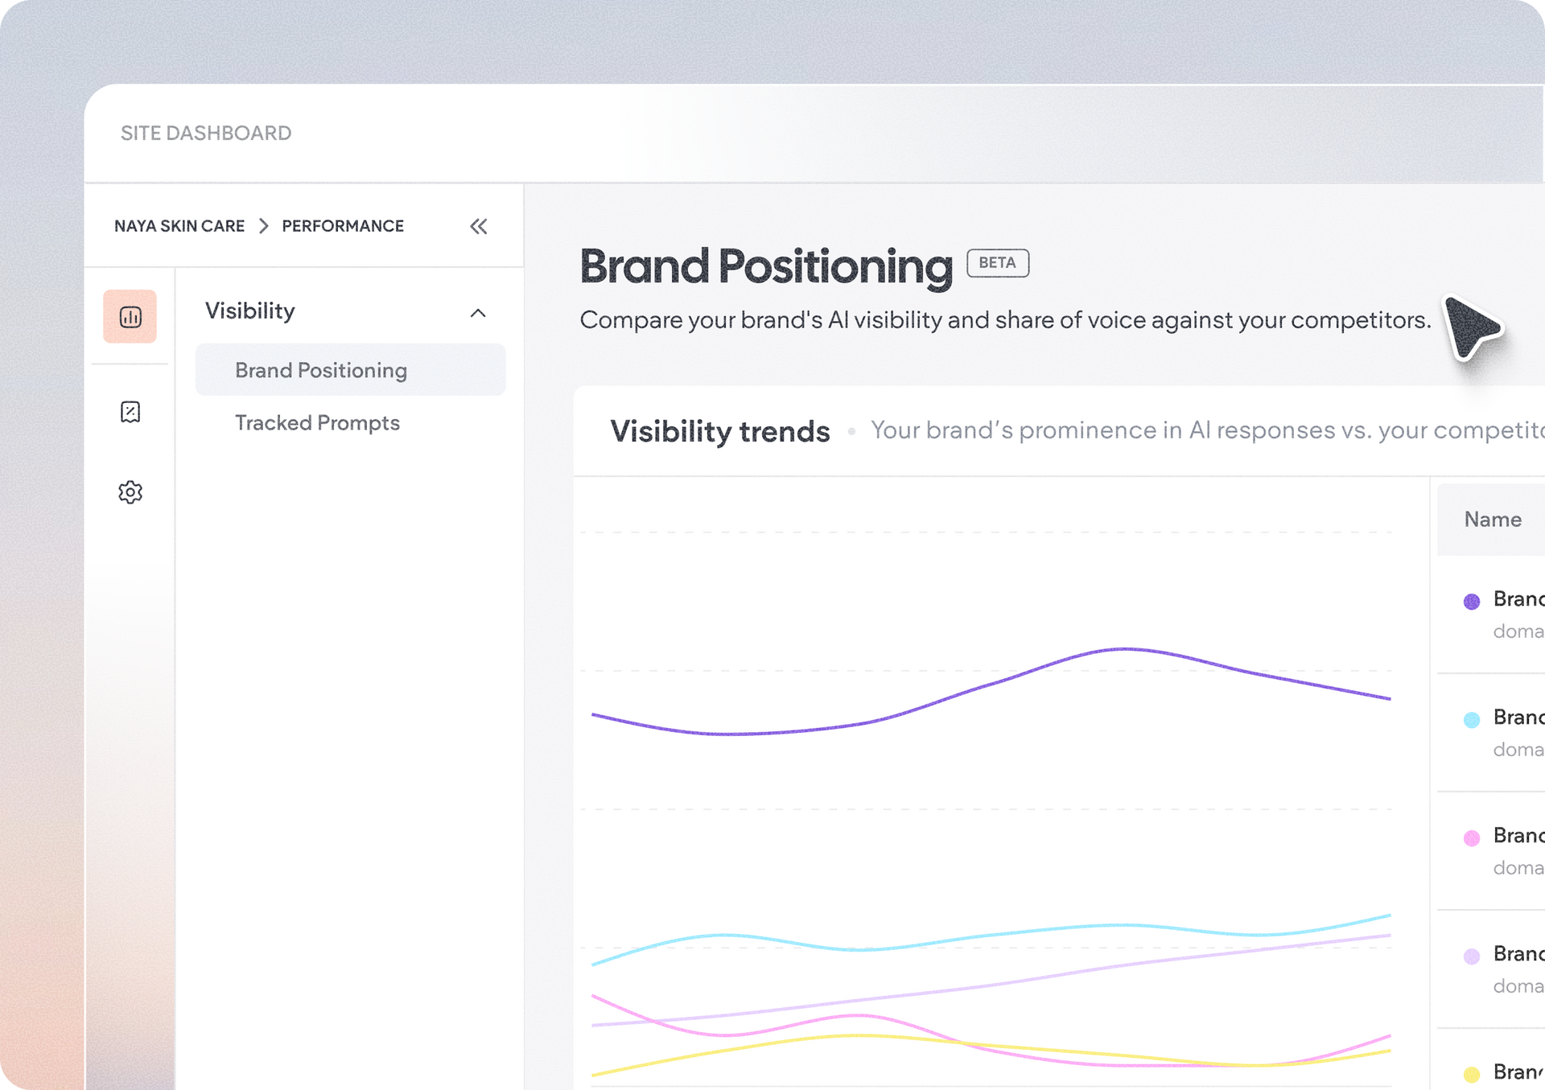
Task: Open the edit/report icon in sidebar
Action: (130, 412)
